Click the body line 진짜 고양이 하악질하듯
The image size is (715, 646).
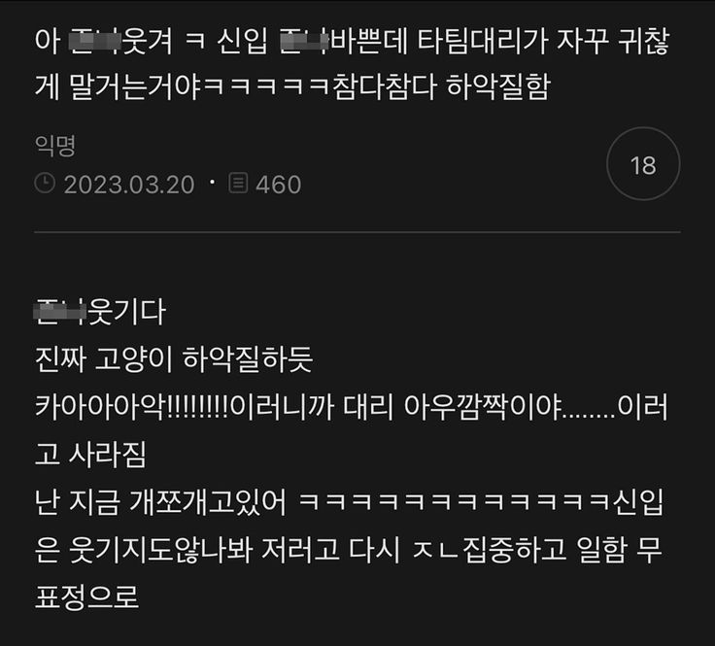[x=174, y=359]
